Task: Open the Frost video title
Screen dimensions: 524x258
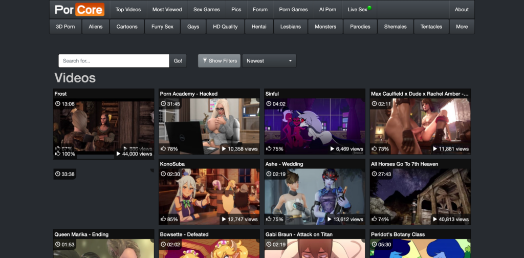Action: coord(60,94)
